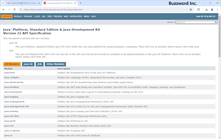The image size is (221, 139).
Task: Select the Overview (Java SE 22 & JDK 22) tab
Action: pos(59,3)
